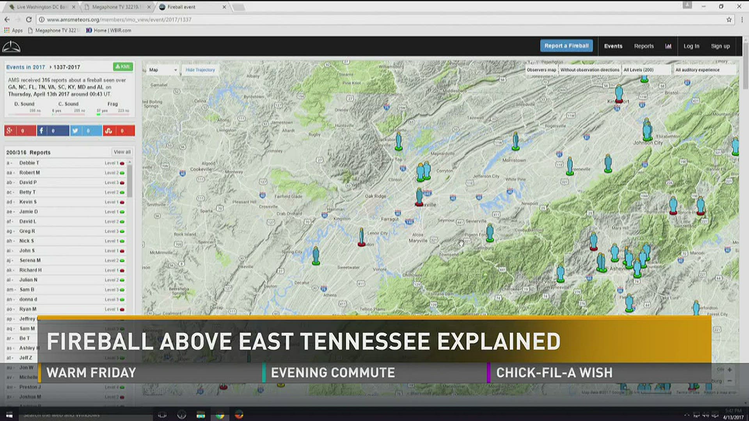The height and width of the screenshot is (421, 749).
Task: Click the Report a Fireball button
Action: coord(566,46)
